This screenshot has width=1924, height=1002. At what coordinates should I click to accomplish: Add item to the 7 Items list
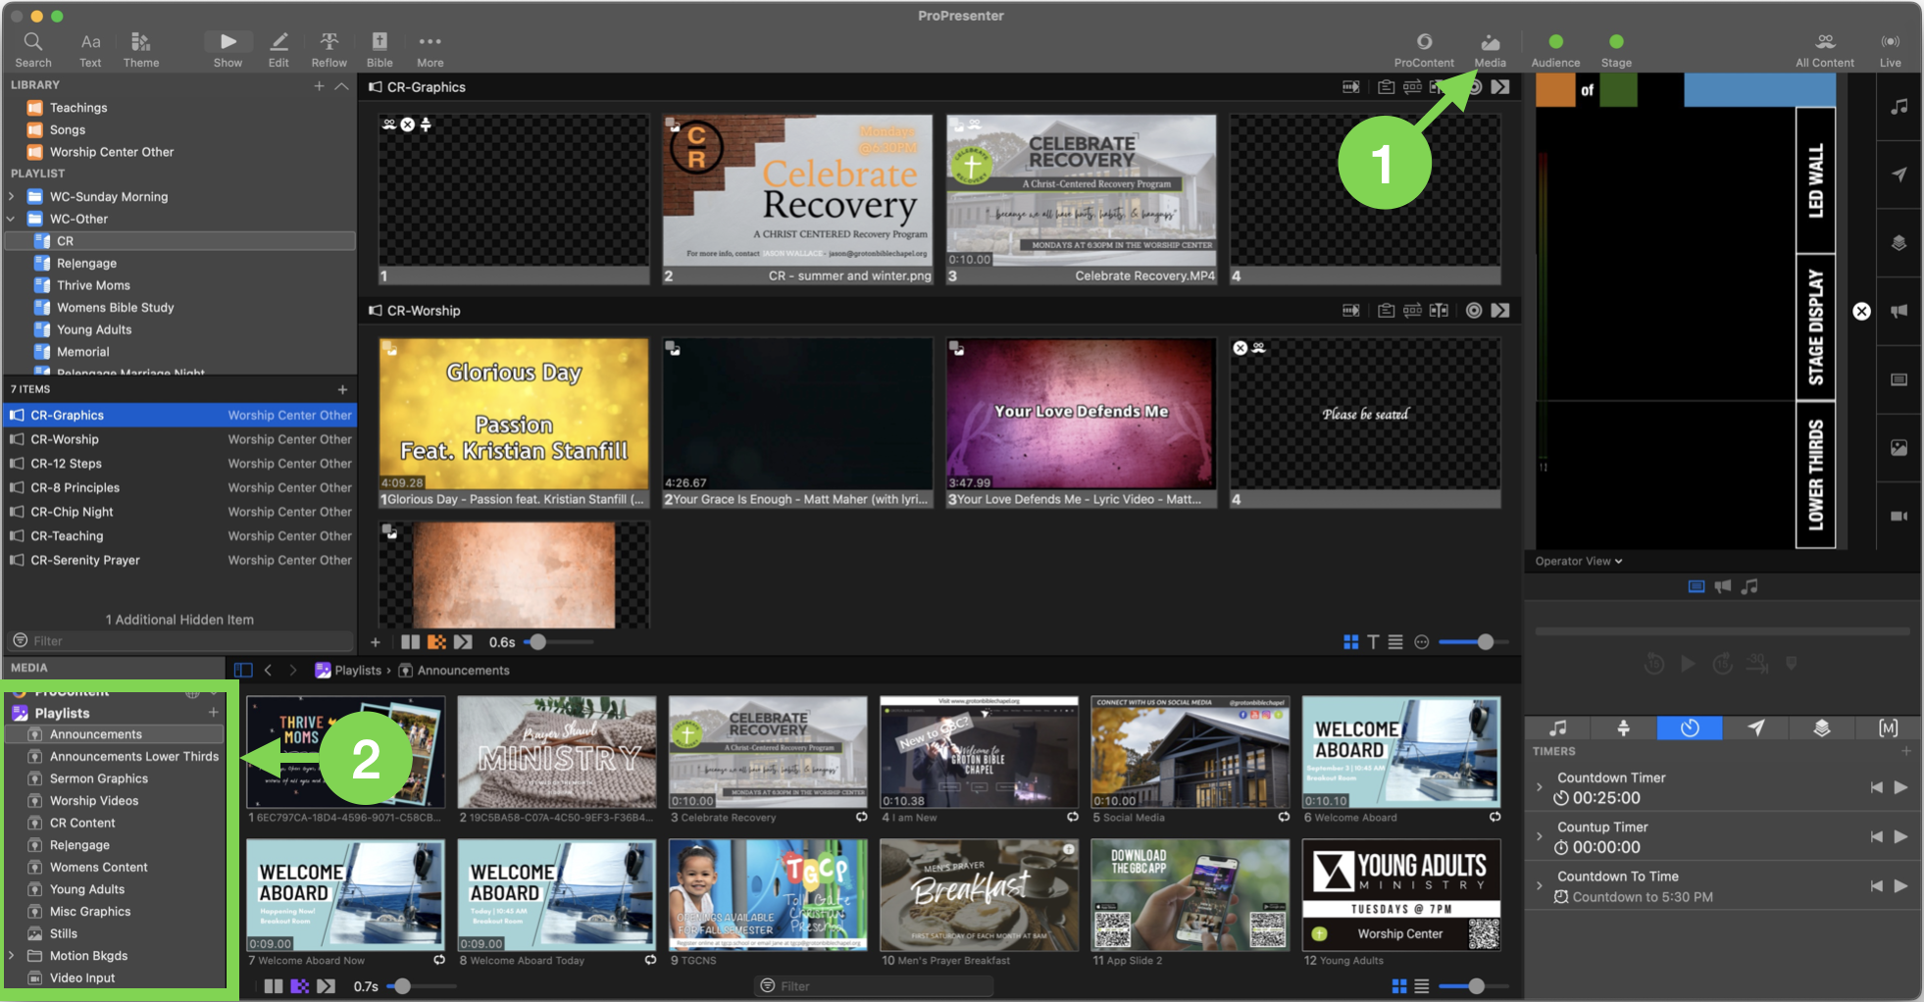tap(342, 389)
